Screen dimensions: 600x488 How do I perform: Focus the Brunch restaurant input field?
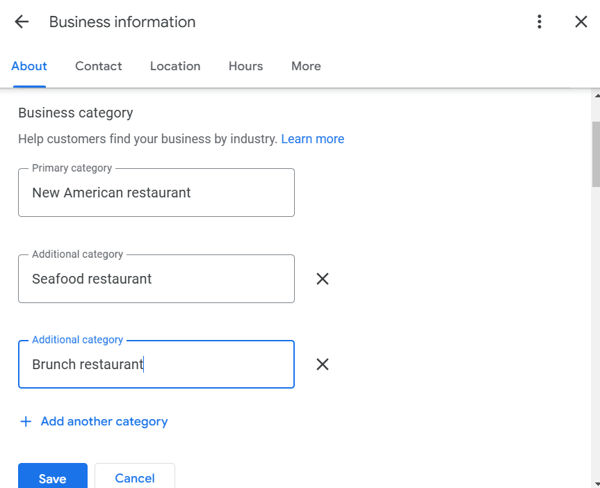pyautogui.click(x=156, y=364)
